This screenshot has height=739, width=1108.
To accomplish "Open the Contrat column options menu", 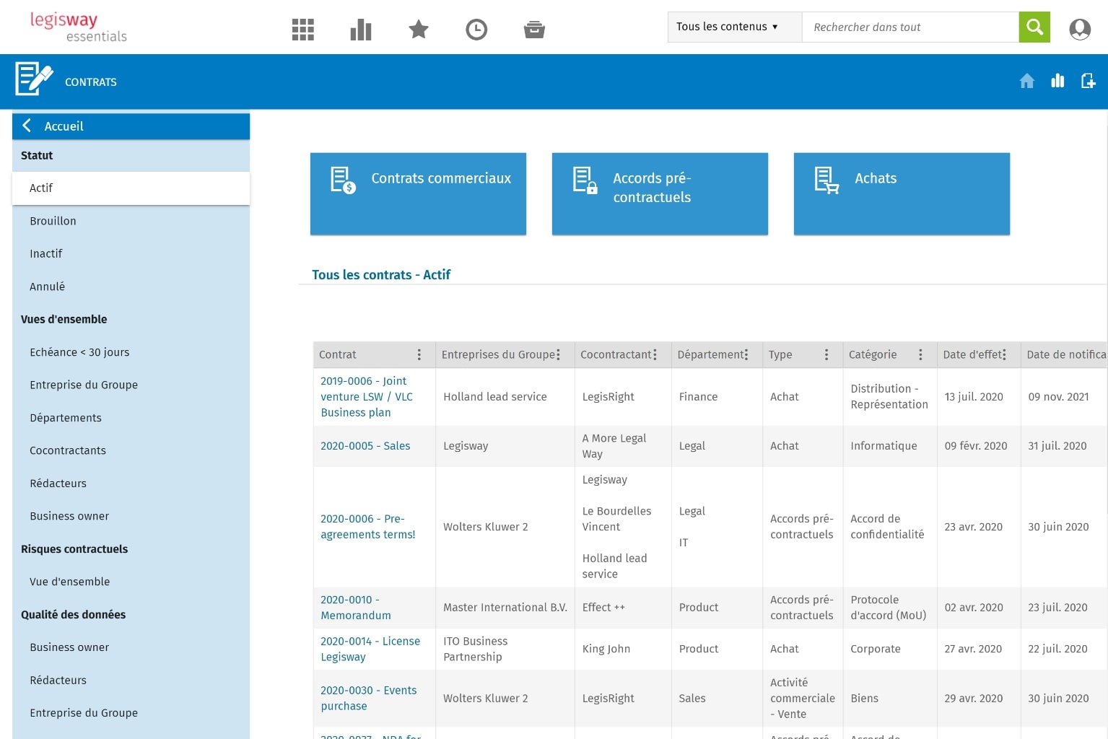I will (x=419, y=355).
